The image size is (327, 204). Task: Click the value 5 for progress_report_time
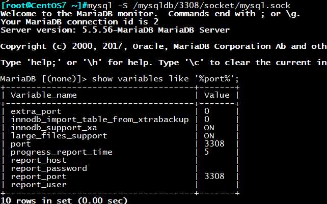[x=207, y=152]
